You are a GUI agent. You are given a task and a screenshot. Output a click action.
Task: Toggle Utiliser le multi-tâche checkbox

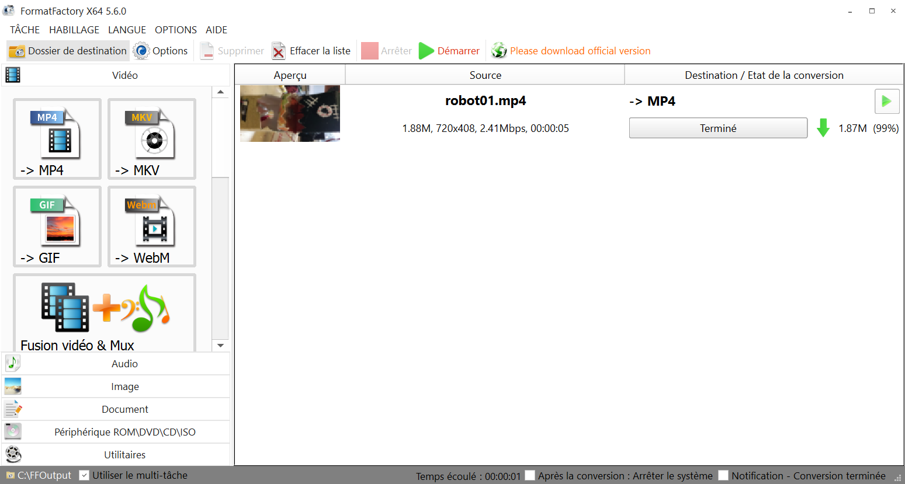tap(84, 475)
